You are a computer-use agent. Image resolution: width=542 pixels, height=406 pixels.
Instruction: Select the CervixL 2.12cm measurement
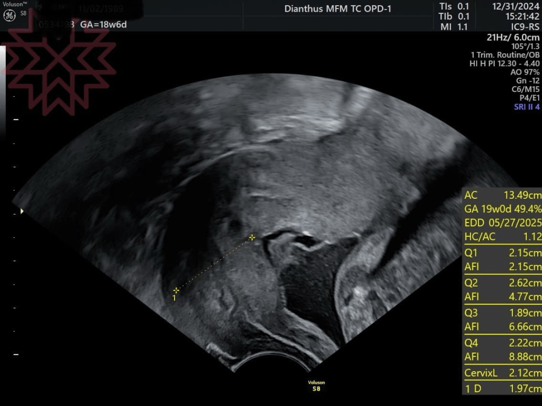click(502, 373)
